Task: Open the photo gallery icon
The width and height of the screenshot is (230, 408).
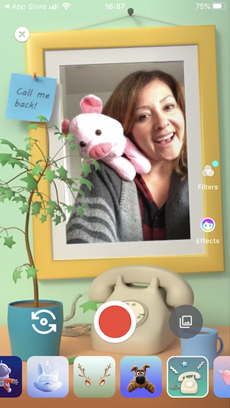Action: [186, 321]
